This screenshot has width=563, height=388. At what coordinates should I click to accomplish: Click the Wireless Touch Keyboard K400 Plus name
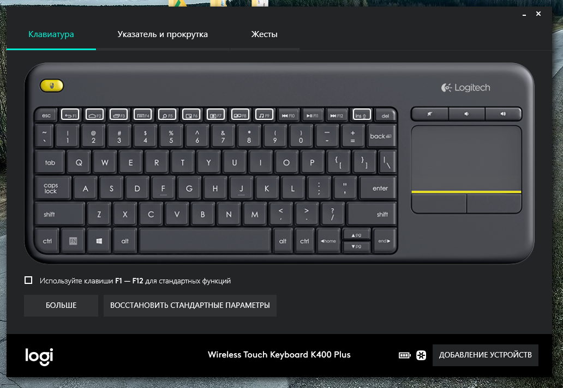coord(279,355)
